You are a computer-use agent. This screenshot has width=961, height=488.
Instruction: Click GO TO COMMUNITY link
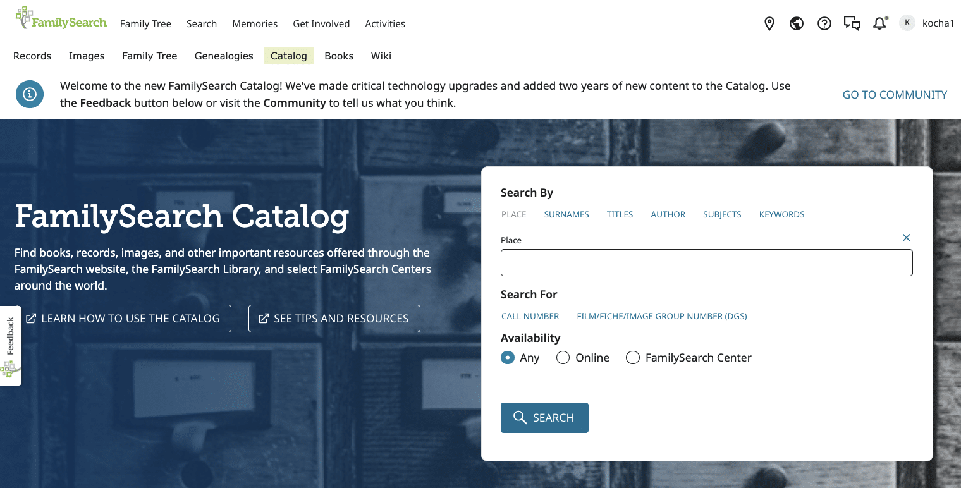[x=895, y=95]
